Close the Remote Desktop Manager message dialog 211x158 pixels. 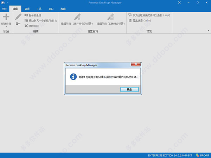coord(136,64)
